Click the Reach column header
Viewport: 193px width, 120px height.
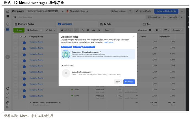pyautogui.click(x=143, y=37)
